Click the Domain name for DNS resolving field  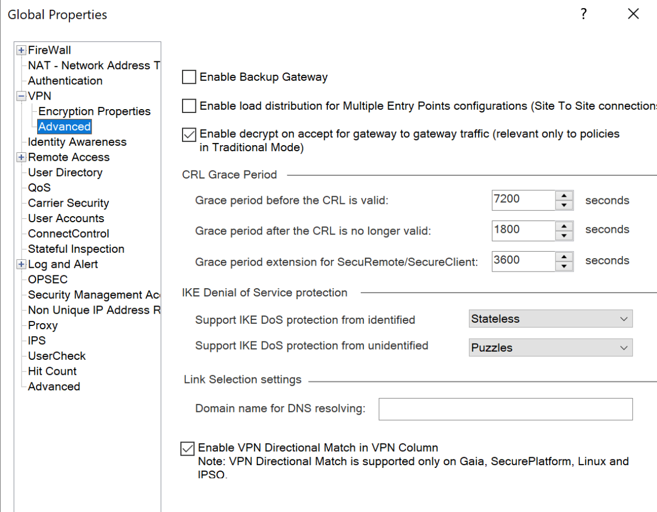[x=506, y=409]
